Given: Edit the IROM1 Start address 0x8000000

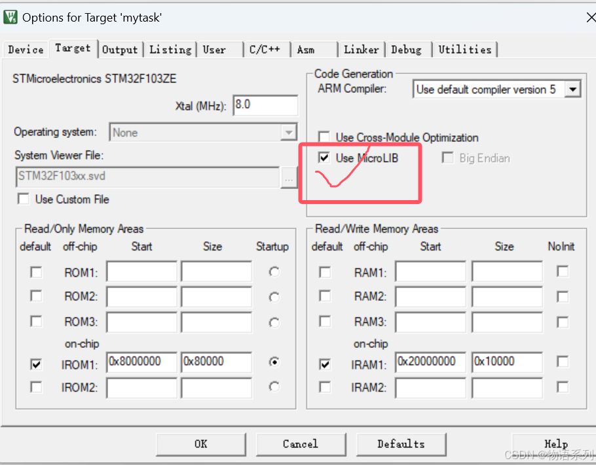Looking at the screenshot, I should (x=141, y=362).
